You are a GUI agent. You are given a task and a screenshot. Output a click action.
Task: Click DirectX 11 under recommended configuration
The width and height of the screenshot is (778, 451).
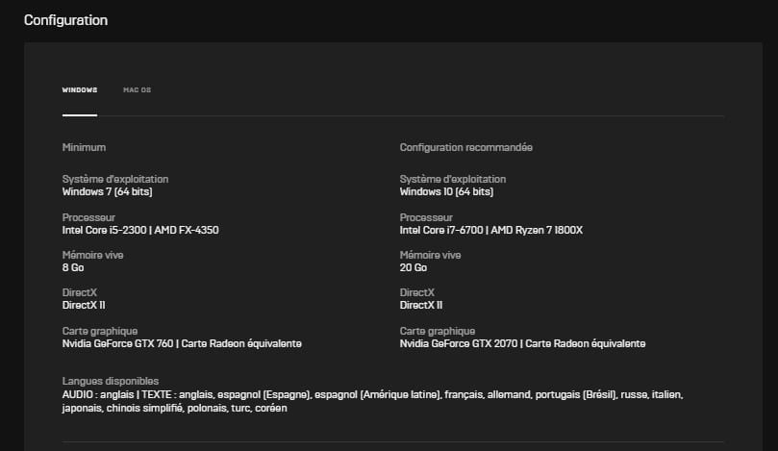(x=421, y=305)
